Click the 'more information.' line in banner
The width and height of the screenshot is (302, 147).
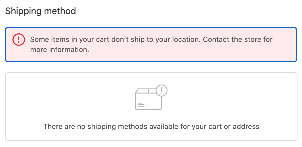point(60,50)
